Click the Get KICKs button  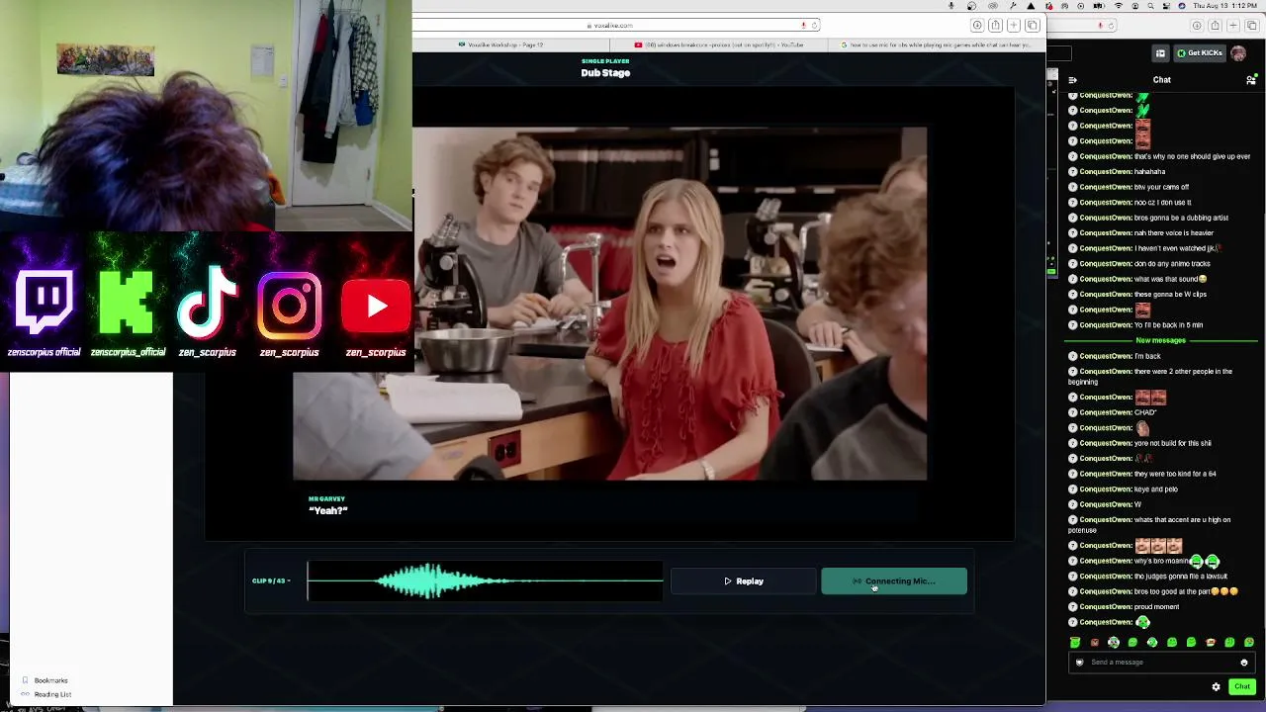coord(1200,53)
